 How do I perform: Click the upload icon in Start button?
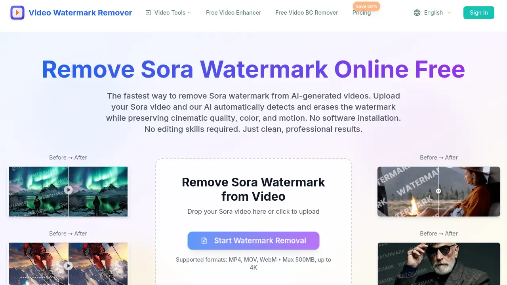click(204, 241)
